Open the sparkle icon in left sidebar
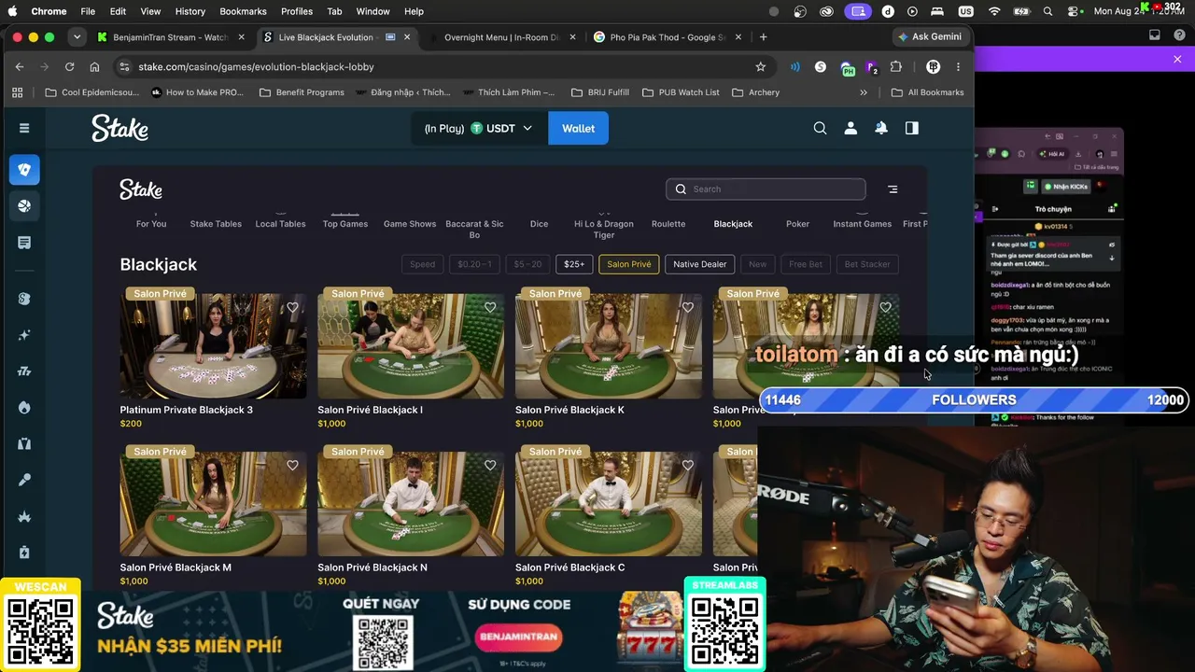This screenshot has width=1195, height=672. (x=24, y=335)
